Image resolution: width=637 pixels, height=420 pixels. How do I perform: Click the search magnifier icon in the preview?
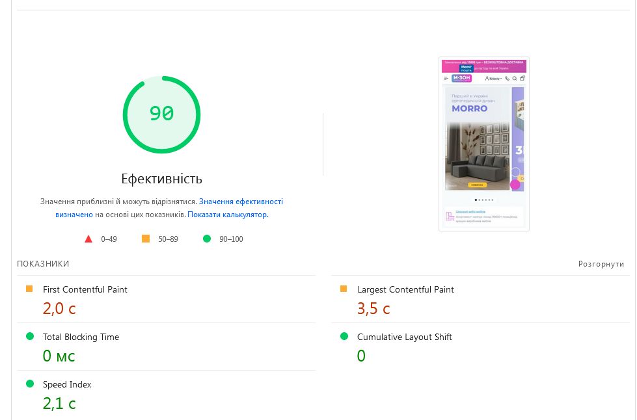(515, 79)
